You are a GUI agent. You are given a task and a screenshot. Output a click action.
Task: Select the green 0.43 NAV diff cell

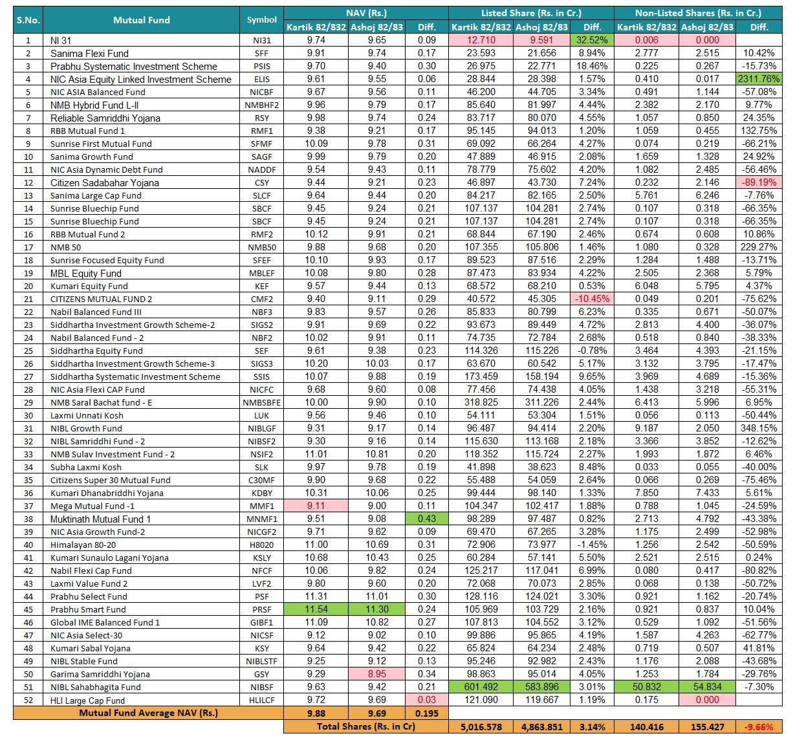pyautogui.click(x=427, y=519)
